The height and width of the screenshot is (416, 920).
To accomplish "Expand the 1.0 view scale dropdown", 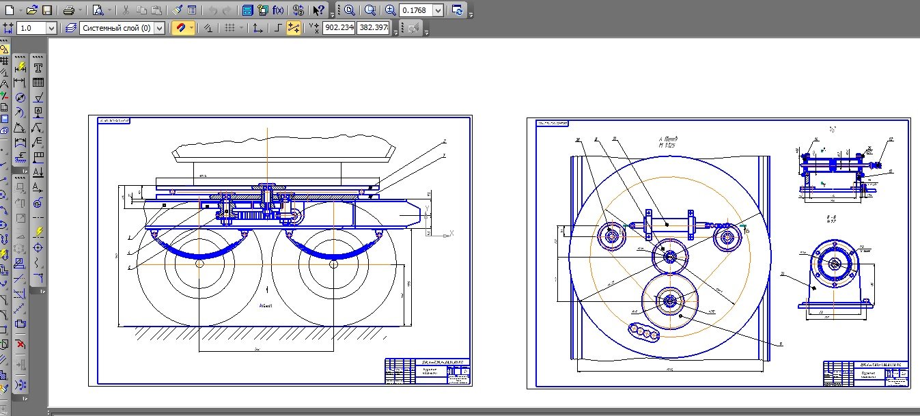I will point(51,28).
